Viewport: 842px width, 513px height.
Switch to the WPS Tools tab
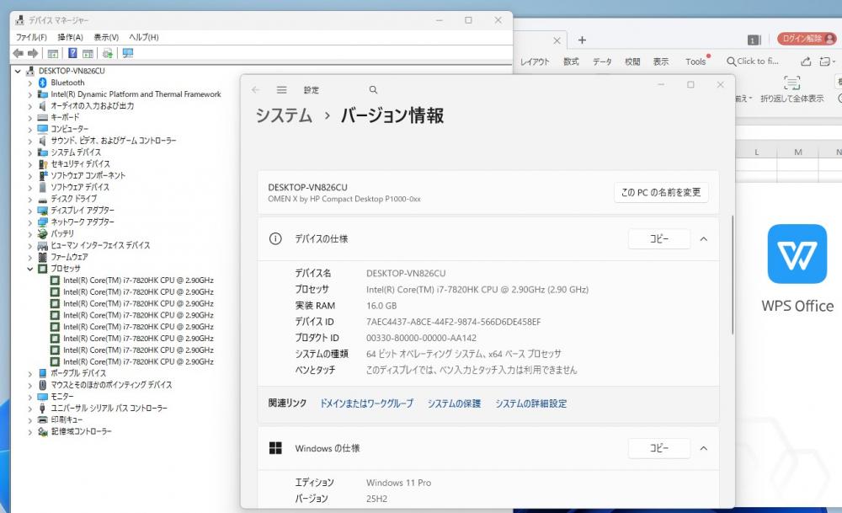[x=695, y=61]
